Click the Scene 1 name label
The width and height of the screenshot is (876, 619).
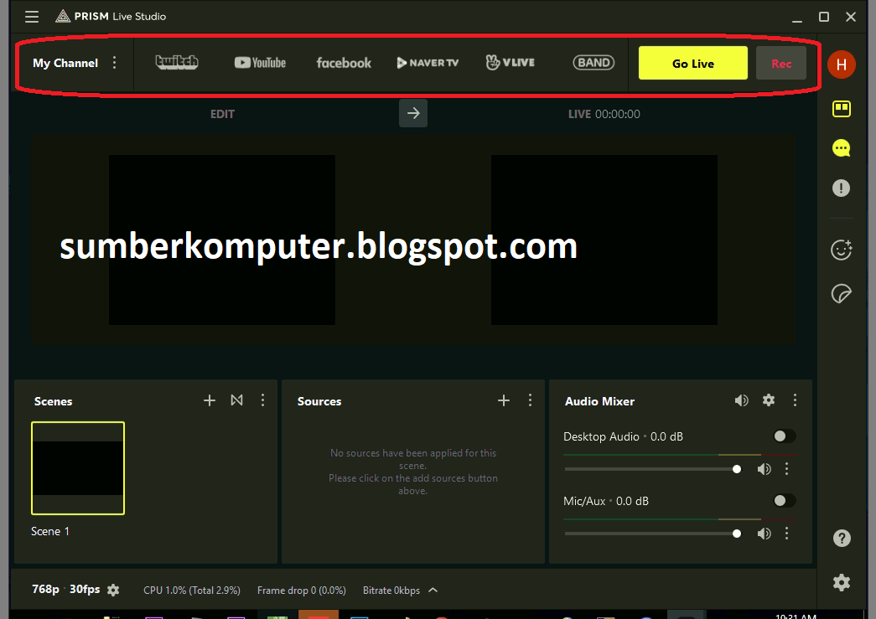tap(50, 531)
